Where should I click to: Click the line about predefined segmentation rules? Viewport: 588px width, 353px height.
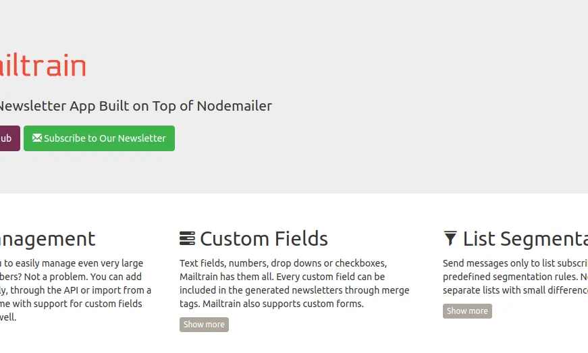(515, 277)
